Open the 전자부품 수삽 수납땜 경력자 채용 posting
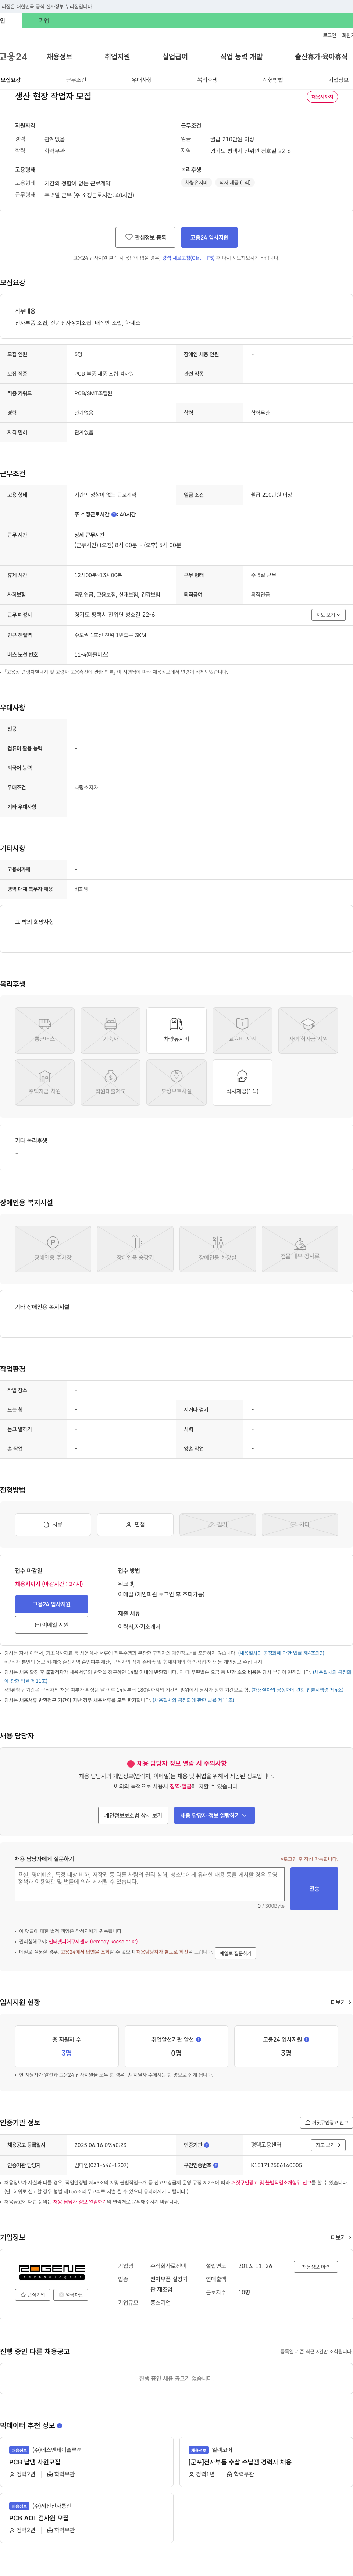Image resolution: width=353 pixels, height=2576 pixels. (240, 2462)
